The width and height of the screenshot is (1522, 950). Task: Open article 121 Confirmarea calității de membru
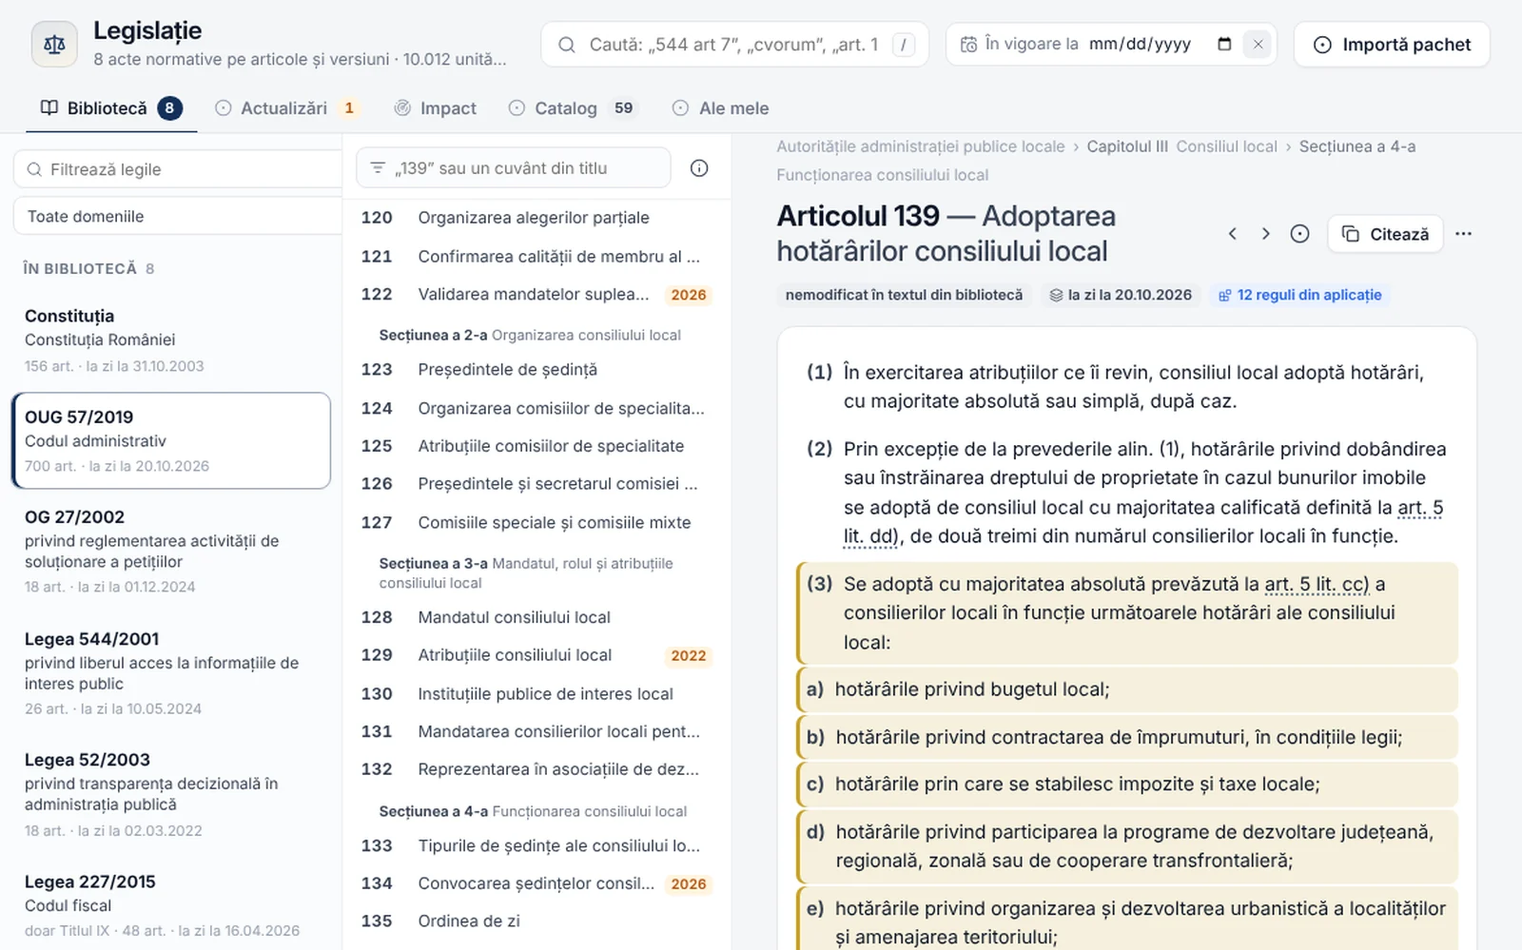536,257
